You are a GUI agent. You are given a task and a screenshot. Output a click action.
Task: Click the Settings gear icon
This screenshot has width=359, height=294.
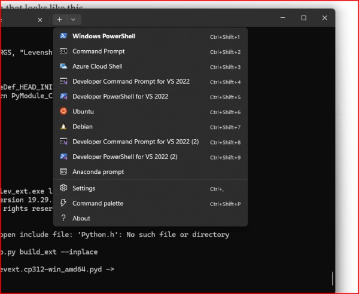[x=63, y=188]
